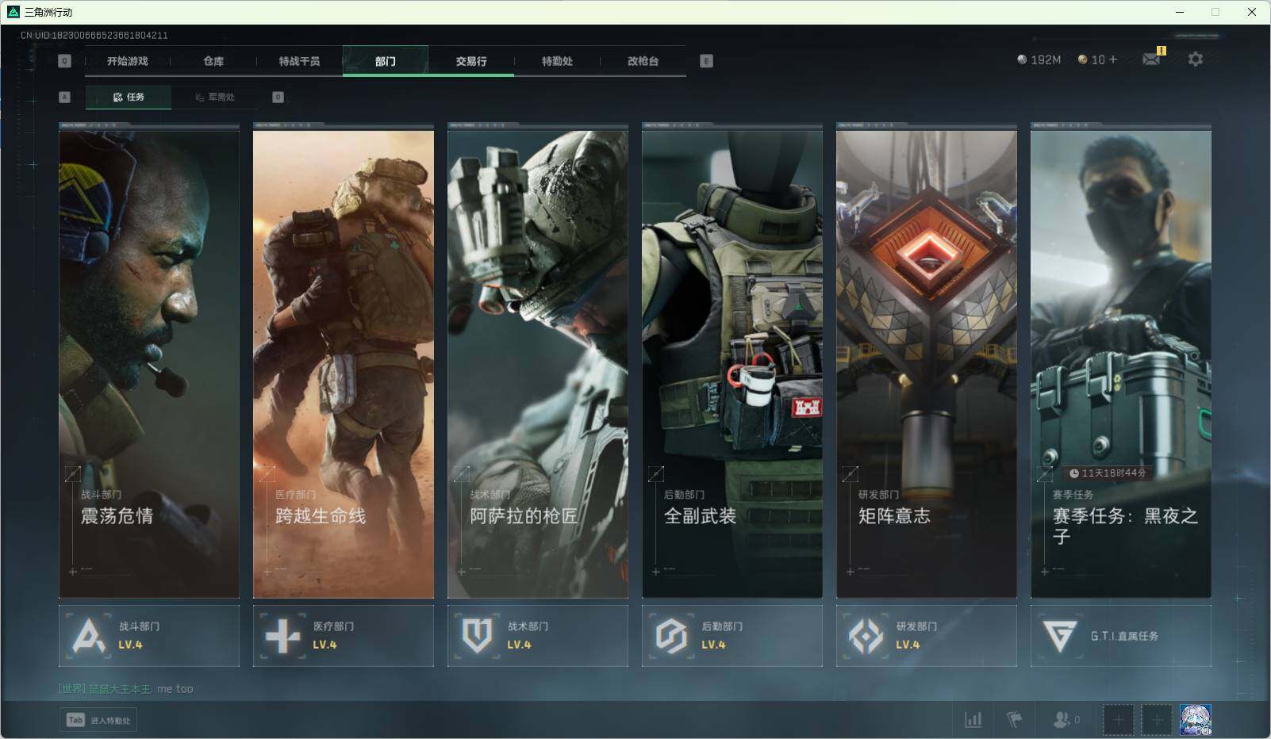
Task: Open the friends list icon
Action: (1061, 719)
